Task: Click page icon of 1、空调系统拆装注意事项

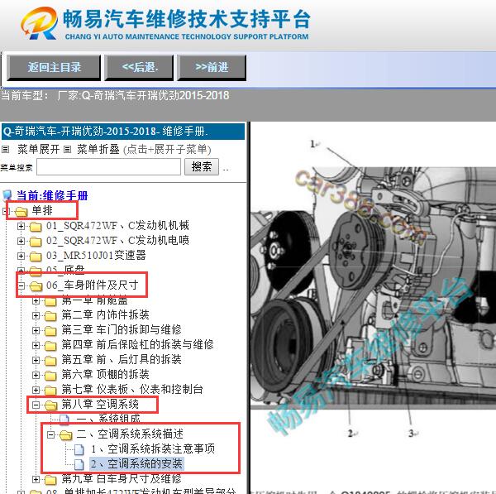Action: (79, 449)
